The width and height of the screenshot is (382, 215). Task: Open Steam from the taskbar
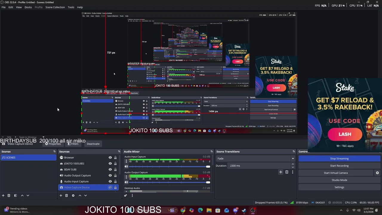(x=244, y=210)
